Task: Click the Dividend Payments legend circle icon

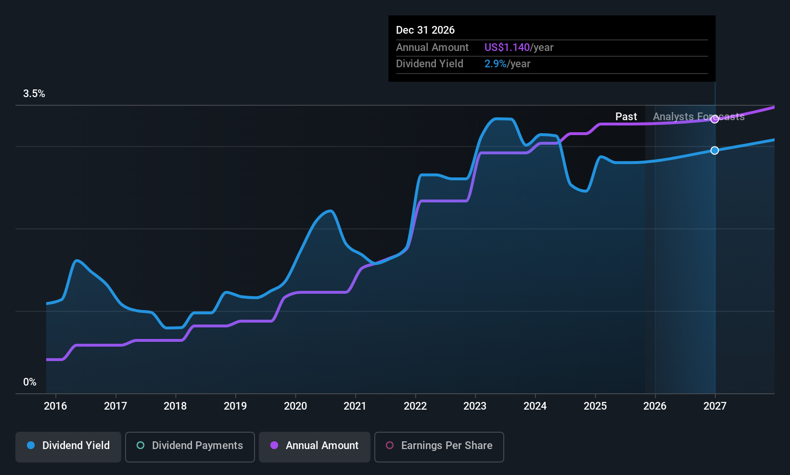Action: pyautogui.click(x=140, y=446)
